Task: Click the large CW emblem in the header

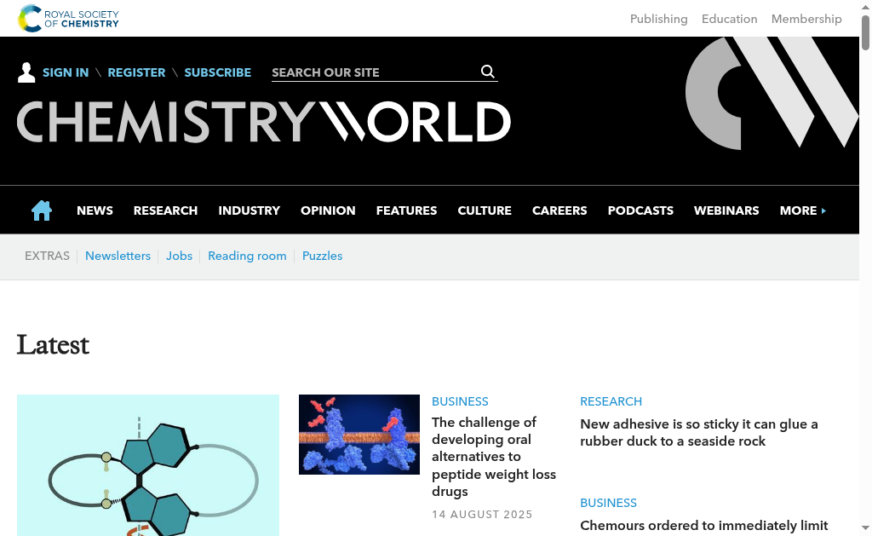Action: (772, 93)
